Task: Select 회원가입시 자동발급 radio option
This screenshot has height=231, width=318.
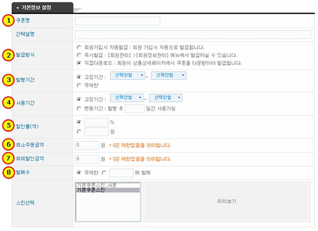Action: coord(79,47)
